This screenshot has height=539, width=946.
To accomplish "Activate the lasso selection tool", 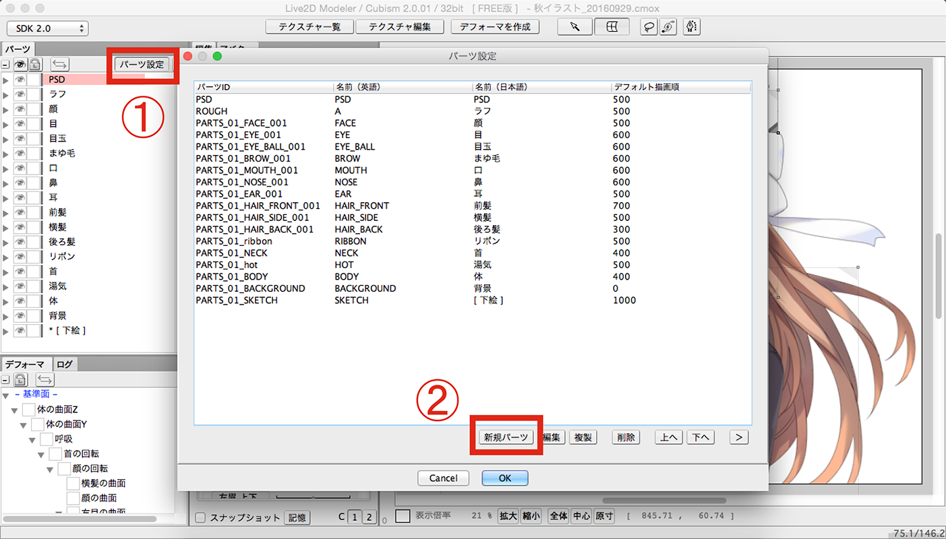I will tap(649, 27).
